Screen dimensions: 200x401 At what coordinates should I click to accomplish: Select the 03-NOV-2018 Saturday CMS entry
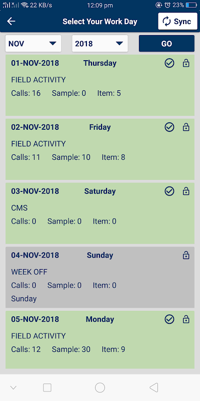100,214
